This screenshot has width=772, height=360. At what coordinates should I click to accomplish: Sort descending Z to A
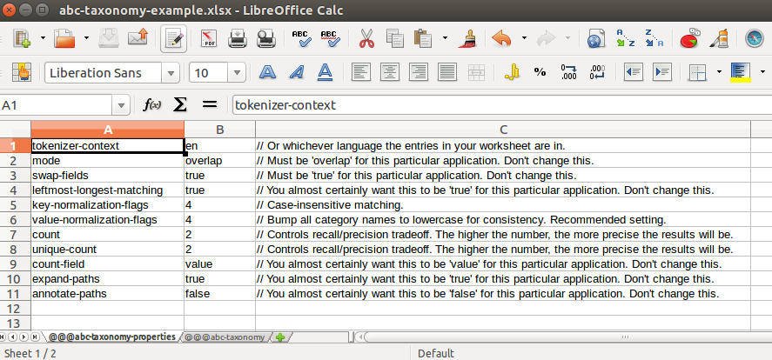point(655,38)
